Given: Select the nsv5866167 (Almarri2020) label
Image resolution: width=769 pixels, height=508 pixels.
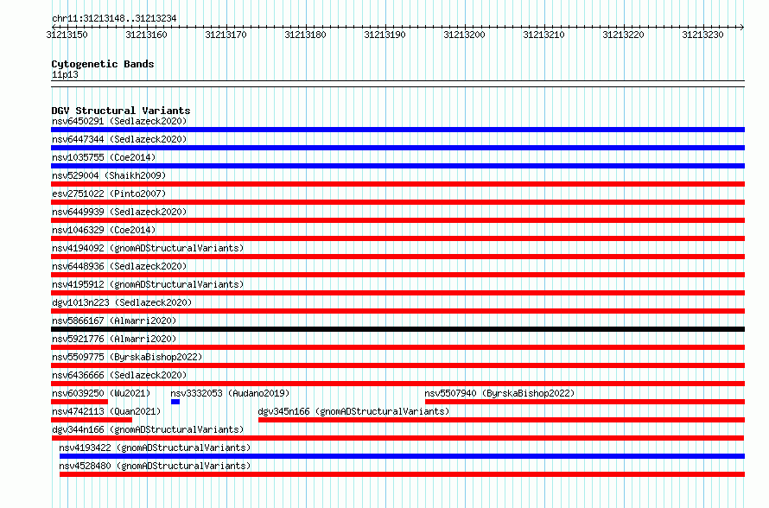Looking at the screenshot, I should [x=114, y=321].
